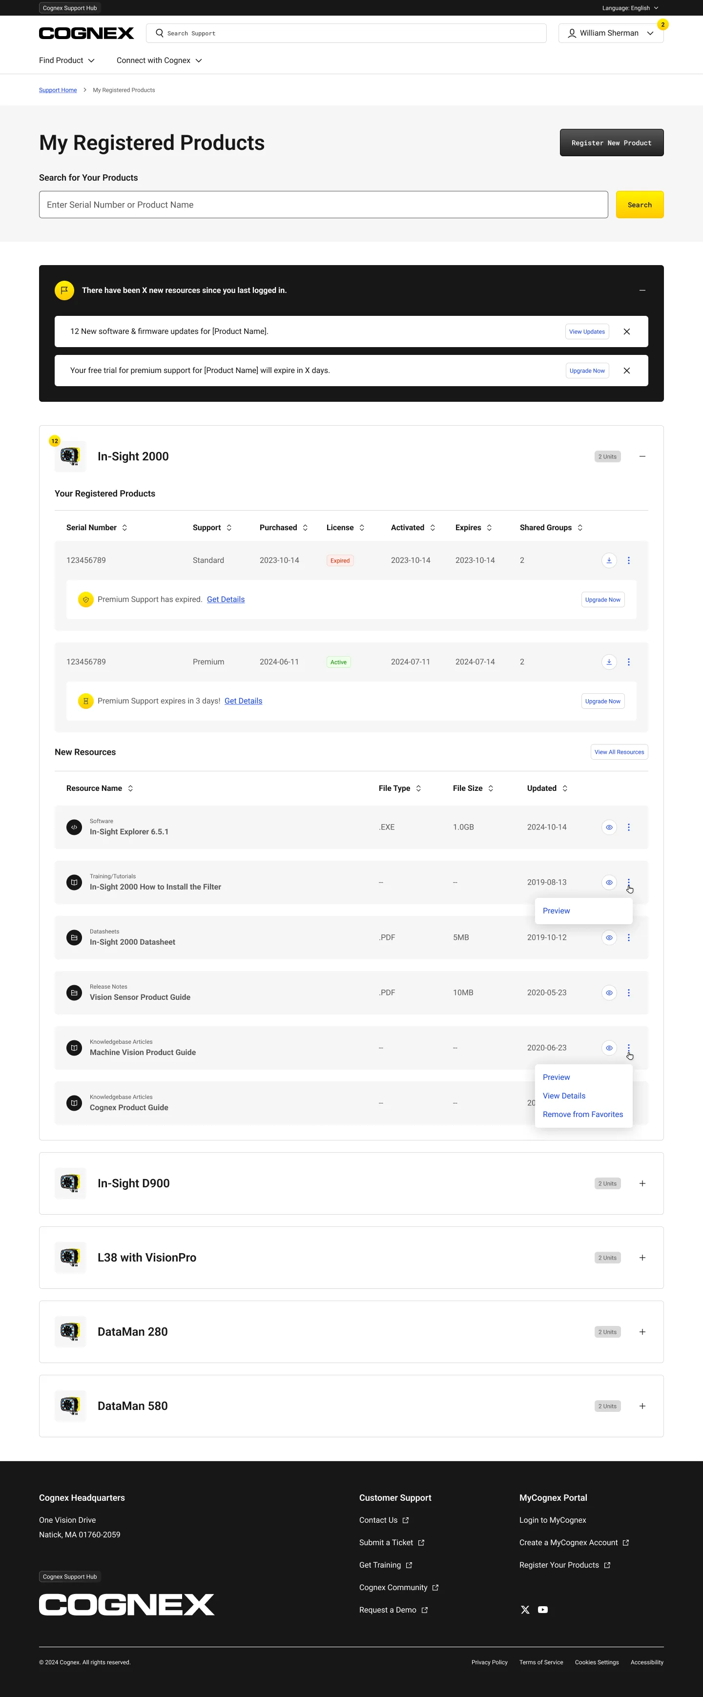Expand the L38 with VisionPro section
The height and width of the screenshot is (1697, 703).
[x=642, y=1258]
